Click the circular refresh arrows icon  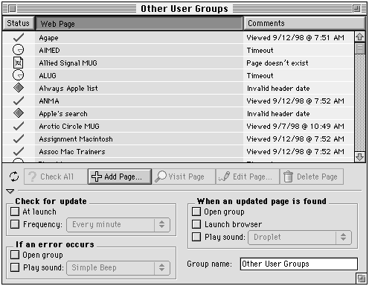(x=14, y=177)
